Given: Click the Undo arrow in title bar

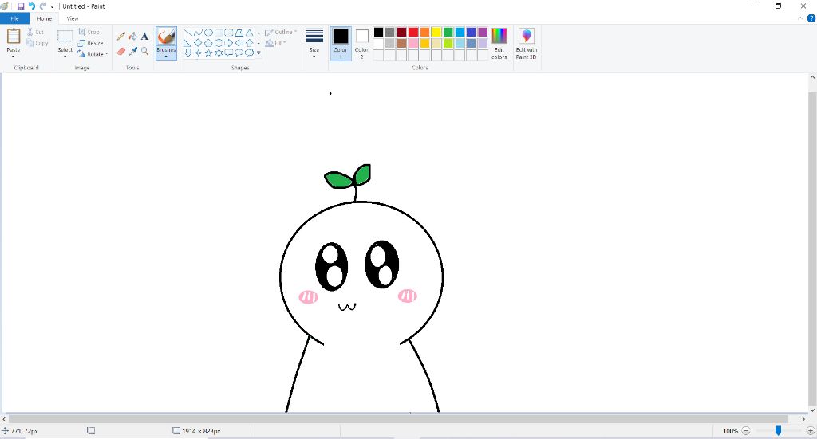Looking at the screenshot, I should pyautogui.click(x=32, y=6).
